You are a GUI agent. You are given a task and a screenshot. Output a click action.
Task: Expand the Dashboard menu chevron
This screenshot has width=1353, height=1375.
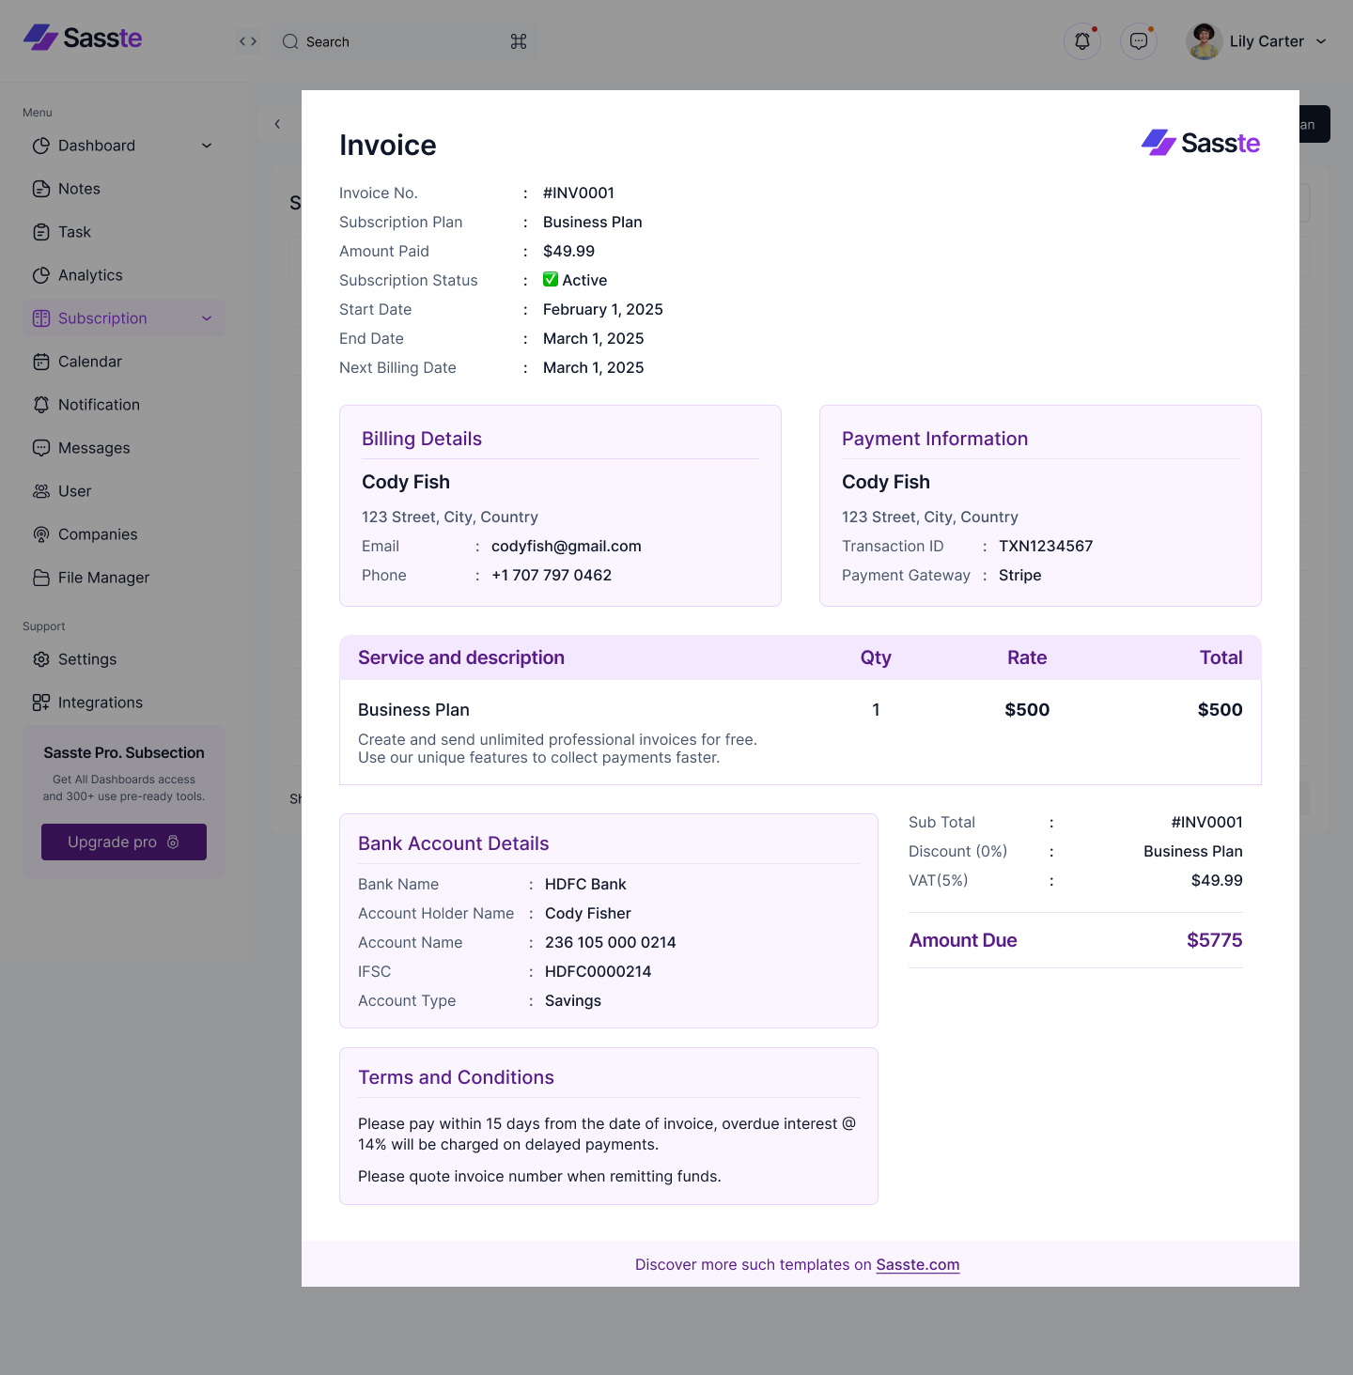click(x=206, y=146)
